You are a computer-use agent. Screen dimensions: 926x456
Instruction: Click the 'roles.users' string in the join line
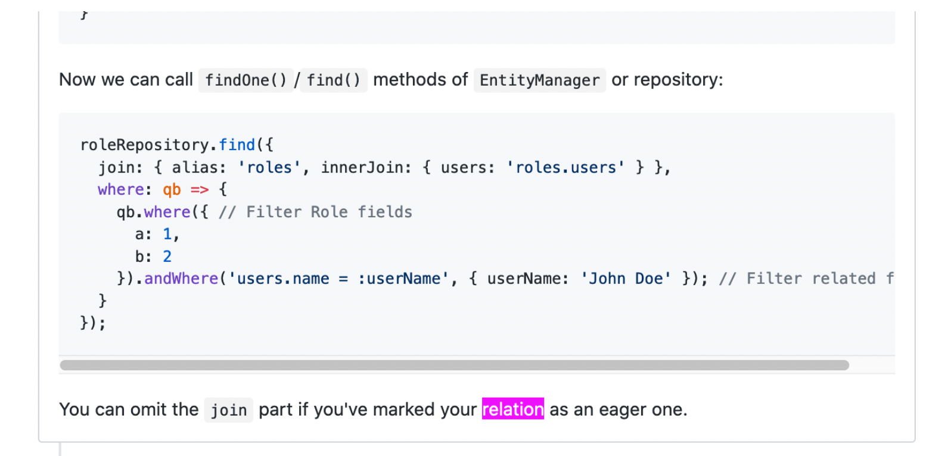[x=565, y=168]
